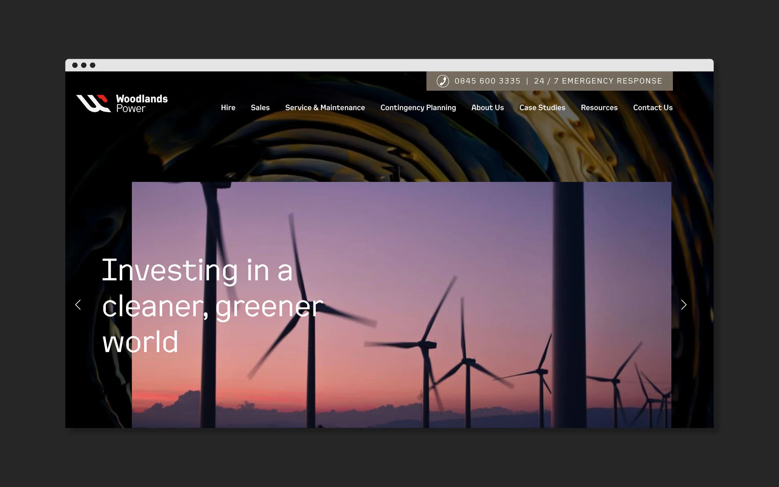Select Resources in the navigation bar
Screen dimensions: 779x487
(599, 108)
